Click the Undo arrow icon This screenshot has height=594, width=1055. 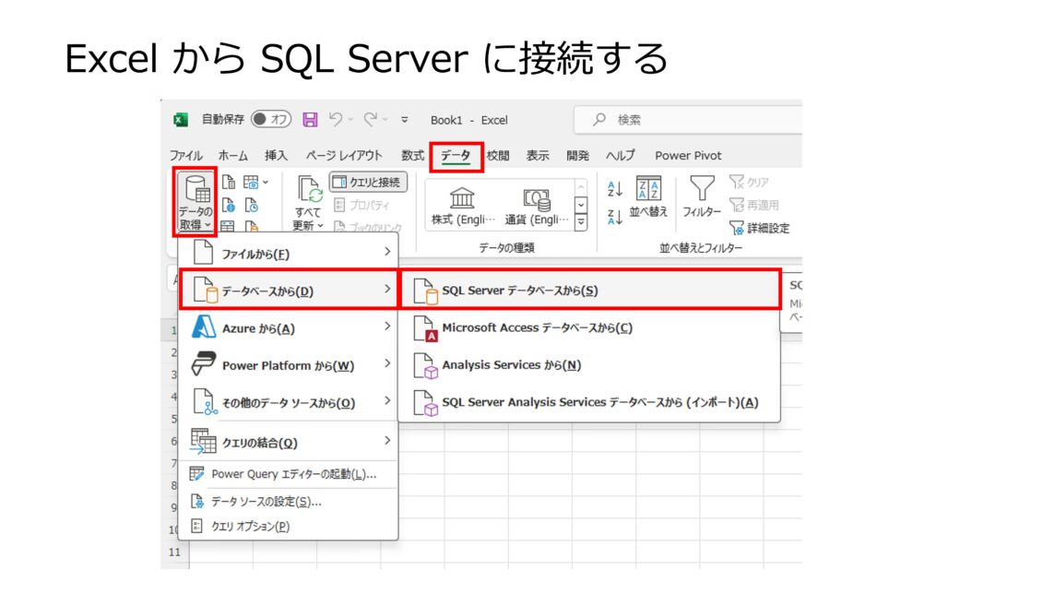tap(338, 119)
